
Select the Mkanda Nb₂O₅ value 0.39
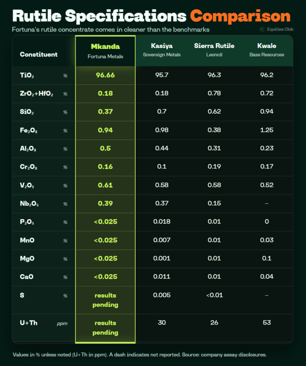point(105,203)
